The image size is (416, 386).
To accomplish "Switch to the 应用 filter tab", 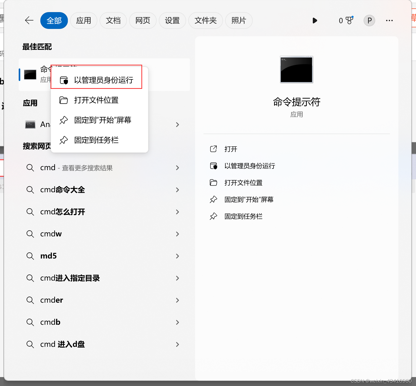I will click(84, 21).
